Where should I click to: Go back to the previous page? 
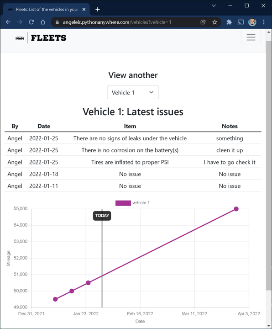tap(8, 22)
